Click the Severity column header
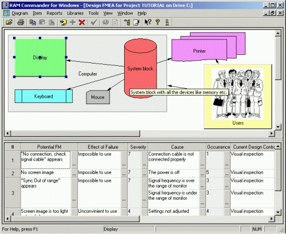 [x=138, y=147]
